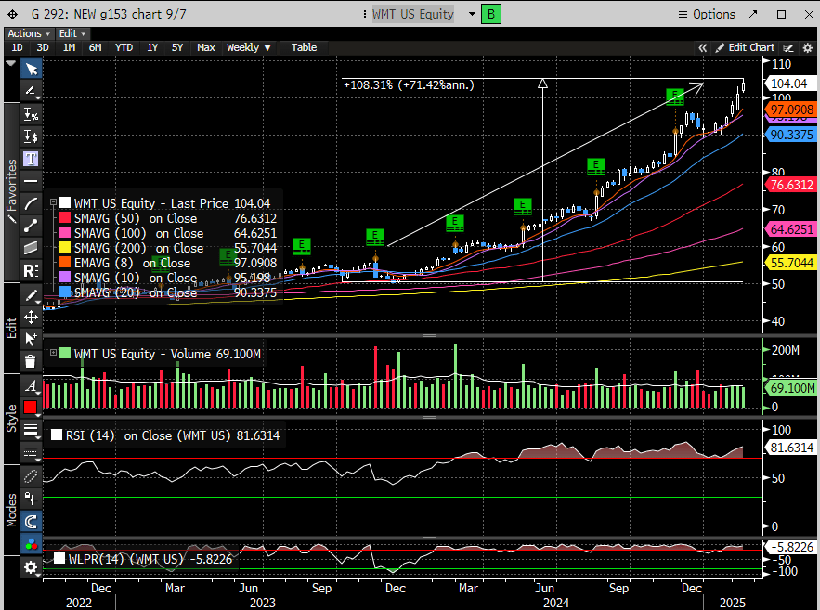
Task: Select the 6M time range
Action: [95, 47]
